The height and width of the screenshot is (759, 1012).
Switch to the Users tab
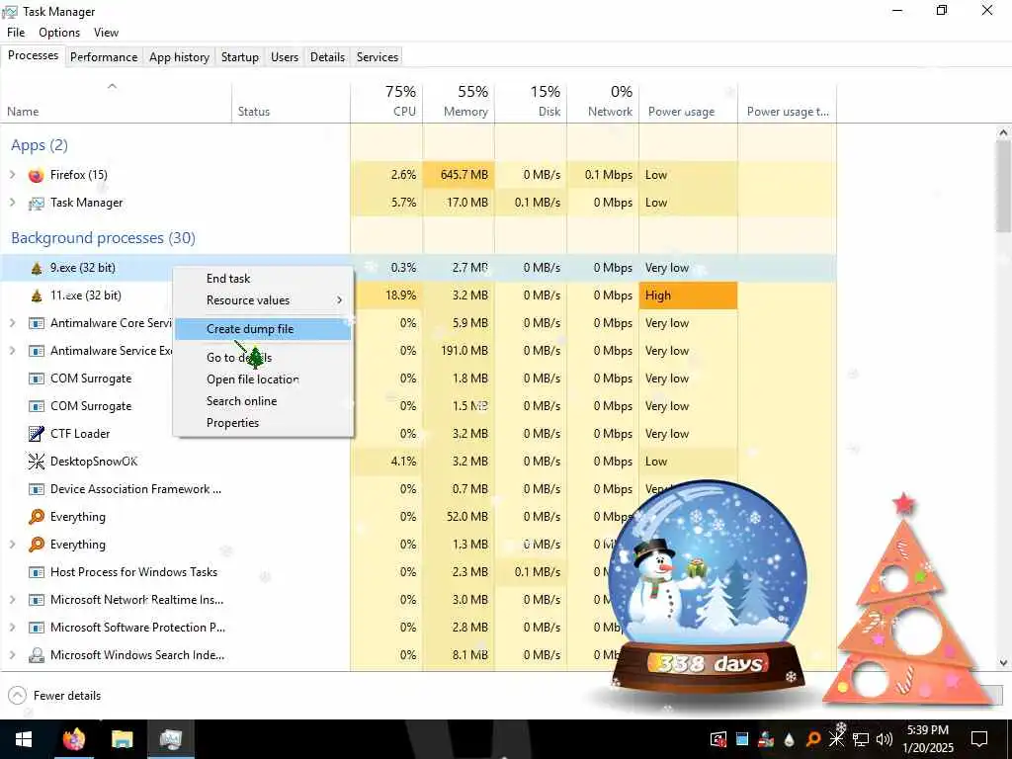tap(285, 57)
